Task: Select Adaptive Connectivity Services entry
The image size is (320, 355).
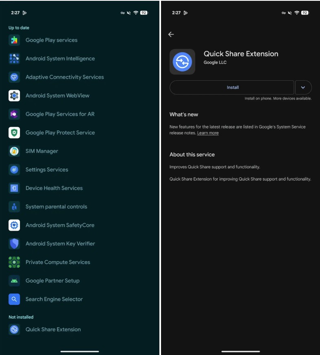Action: pyautogui.click(x=80, y=77)
